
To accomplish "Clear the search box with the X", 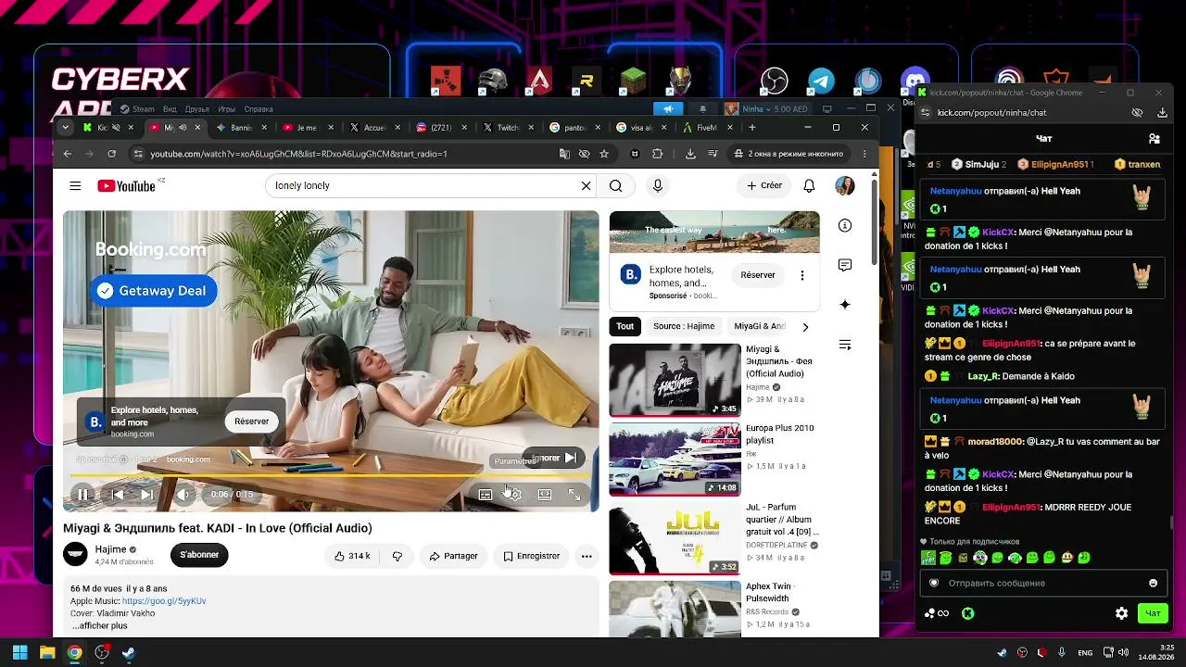I will click(x=586, y=186).
